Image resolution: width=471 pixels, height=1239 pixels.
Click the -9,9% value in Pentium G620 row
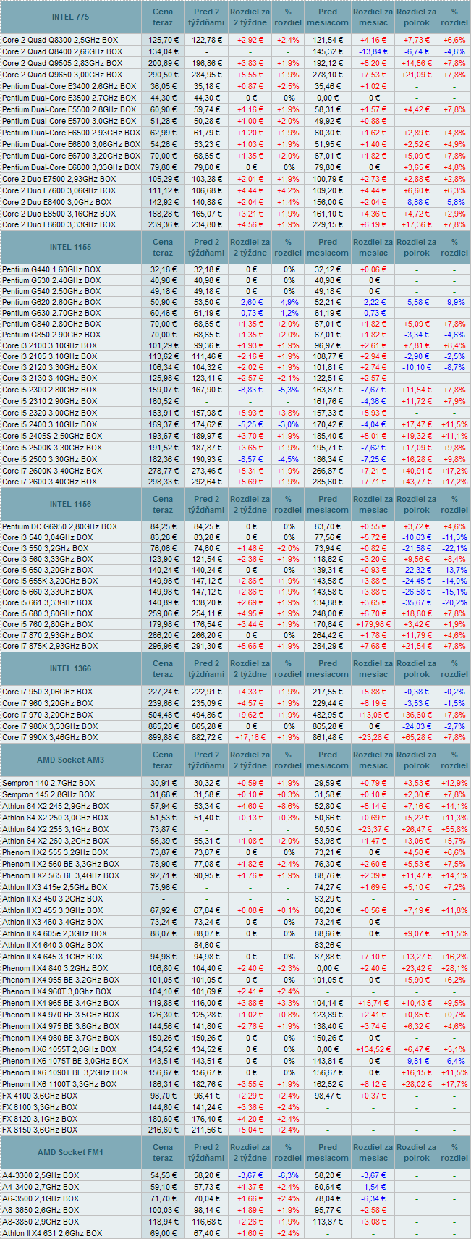click(x=454, y=303)
